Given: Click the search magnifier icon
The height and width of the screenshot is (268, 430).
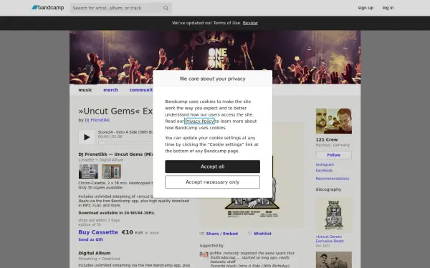Looking at the screenshot, I should (166, 8).
